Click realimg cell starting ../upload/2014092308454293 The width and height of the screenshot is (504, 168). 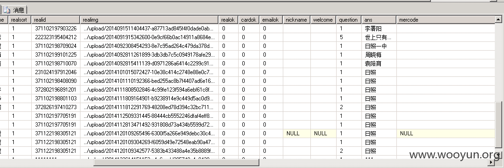(x=149, y=46)
